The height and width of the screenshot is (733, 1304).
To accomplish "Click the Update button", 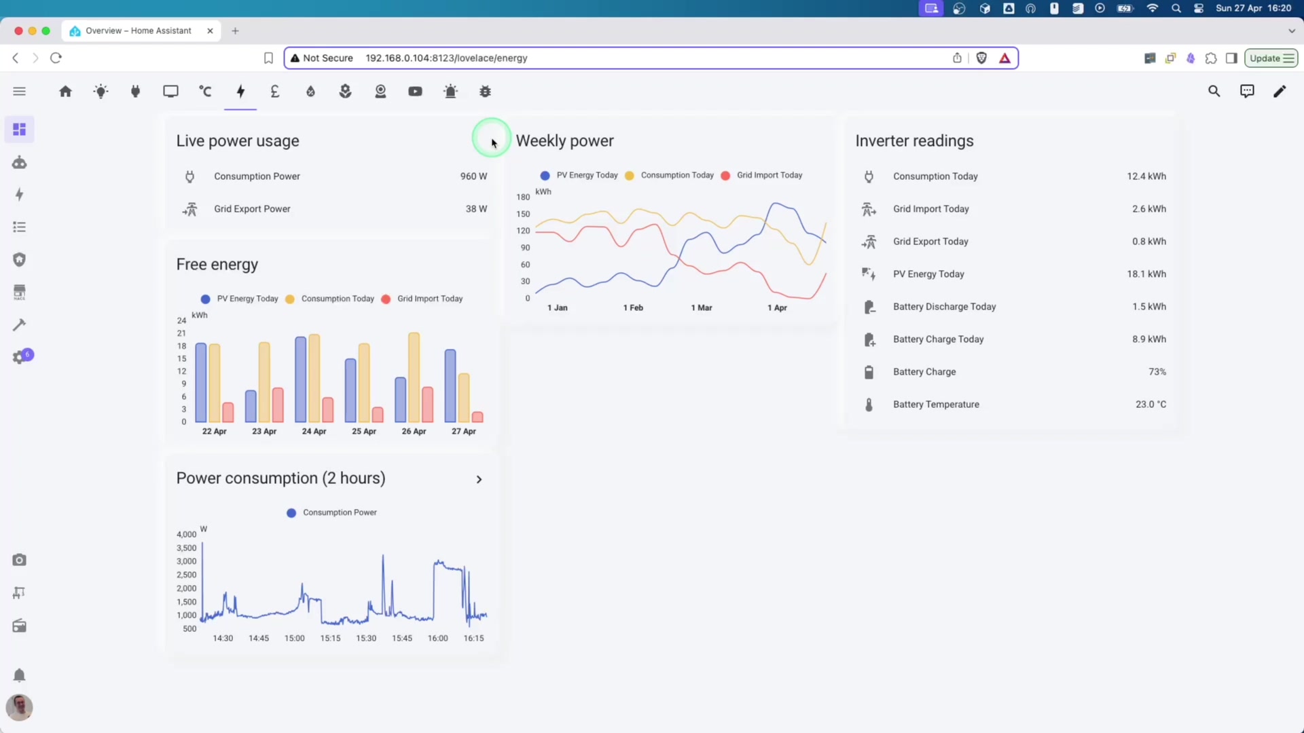I will pyautogui.click(x=1270, y=58).
